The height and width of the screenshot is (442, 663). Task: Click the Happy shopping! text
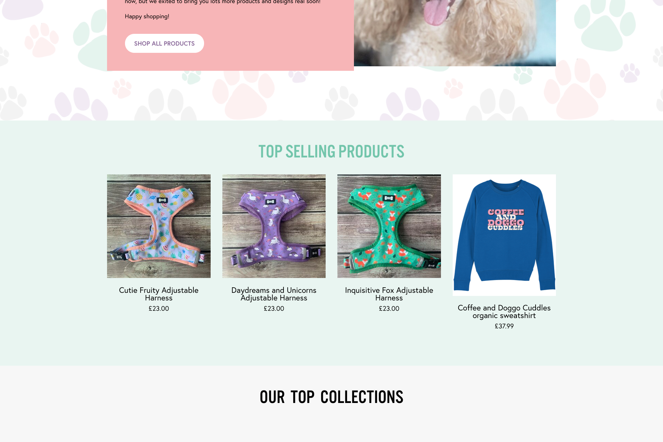pos(147,17)
